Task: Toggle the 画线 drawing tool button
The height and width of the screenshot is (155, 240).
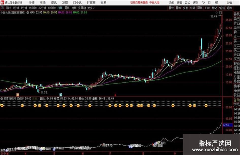Action: (200, 8)
